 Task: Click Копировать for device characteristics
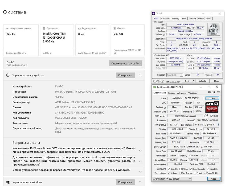125,75
